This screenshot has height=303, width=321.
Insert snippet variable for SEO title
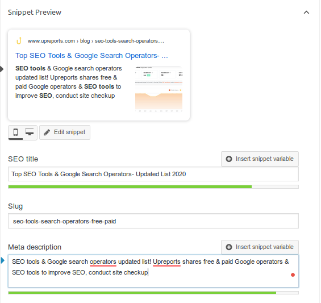pos(260,159)
